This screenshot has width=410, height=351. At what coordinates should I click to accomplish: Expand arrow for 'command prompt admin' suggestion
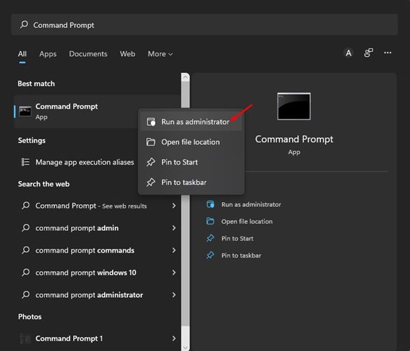[174, 228]
